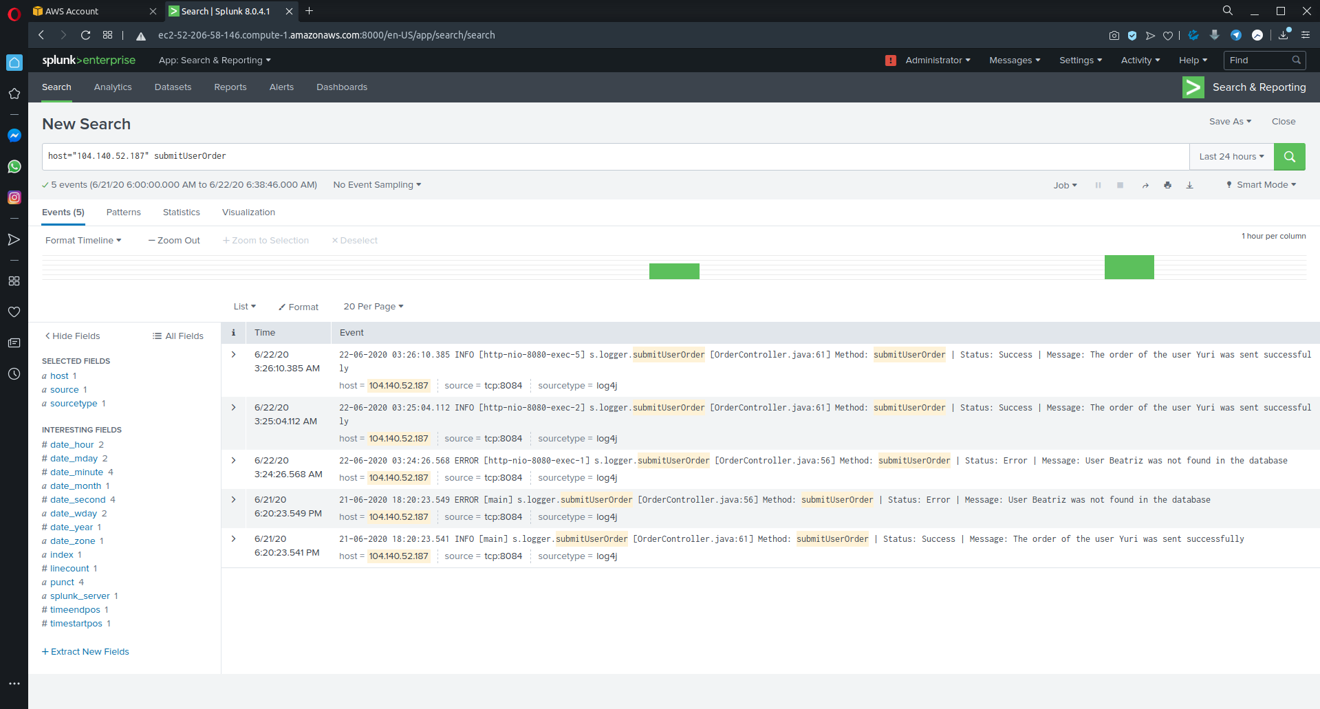Open the Opera menu logo

pos(14,14)
